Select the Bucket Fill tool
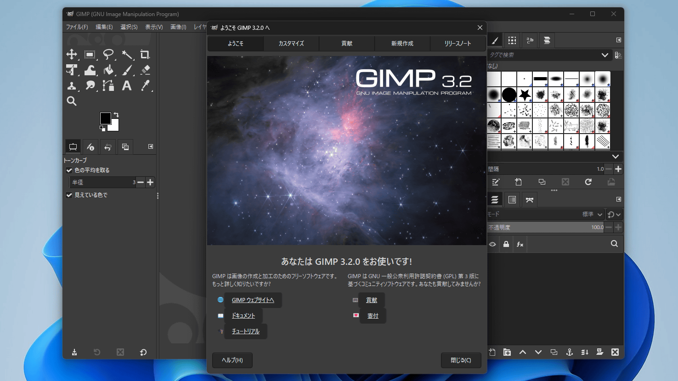Viewport: 678px width, 381px height. tap(108, 70)
